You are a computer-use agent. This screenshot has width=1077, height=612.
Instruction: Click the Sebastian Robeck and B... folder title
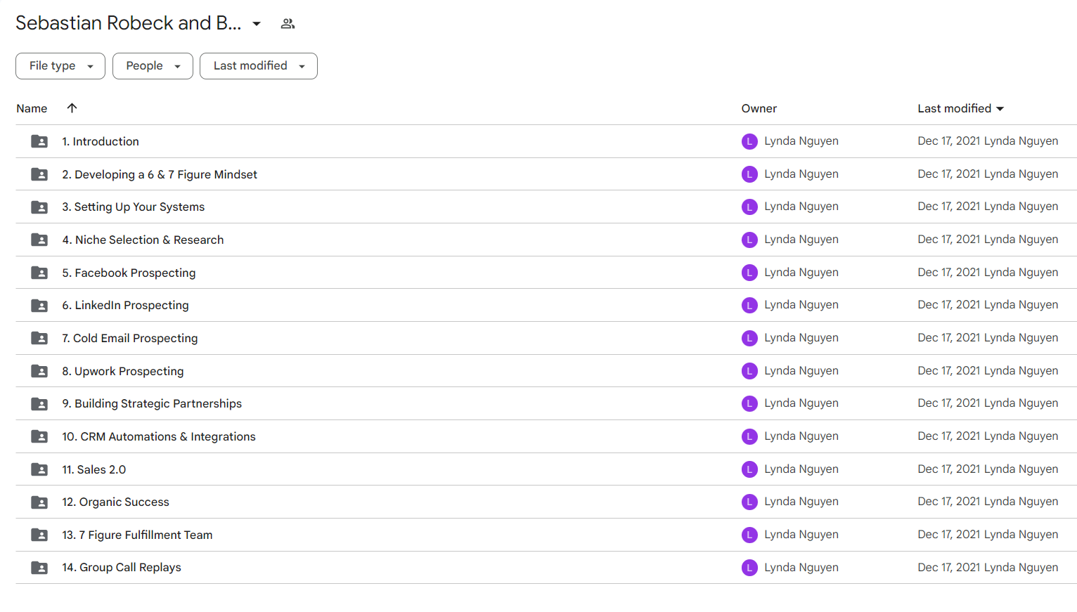128,23
